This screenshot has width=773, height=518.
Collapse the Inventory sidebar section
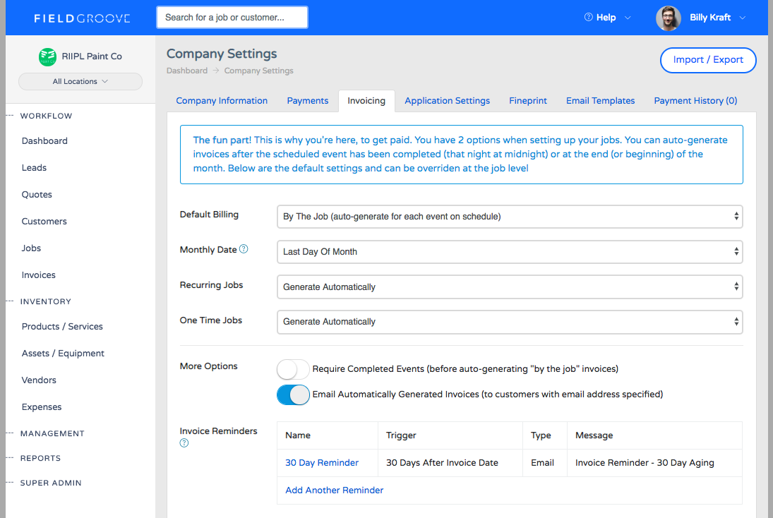click(45, 301)
